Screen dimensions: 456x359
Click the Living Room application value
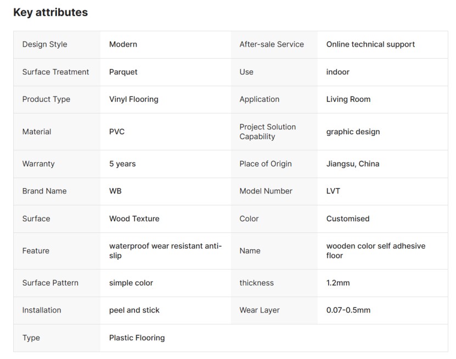tap(348, 99)
